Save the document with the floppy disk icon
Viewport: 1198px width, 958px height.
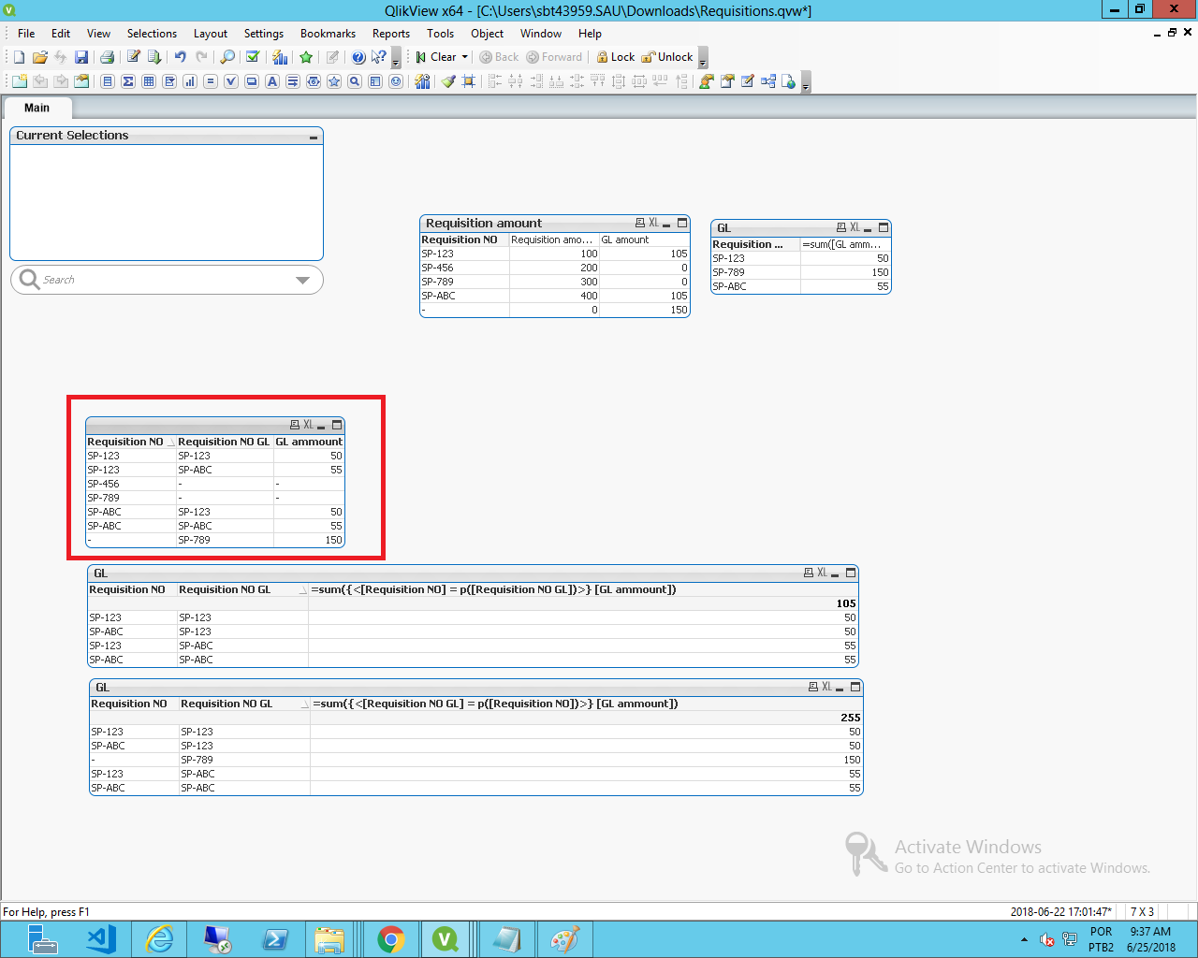coord(81,57)
